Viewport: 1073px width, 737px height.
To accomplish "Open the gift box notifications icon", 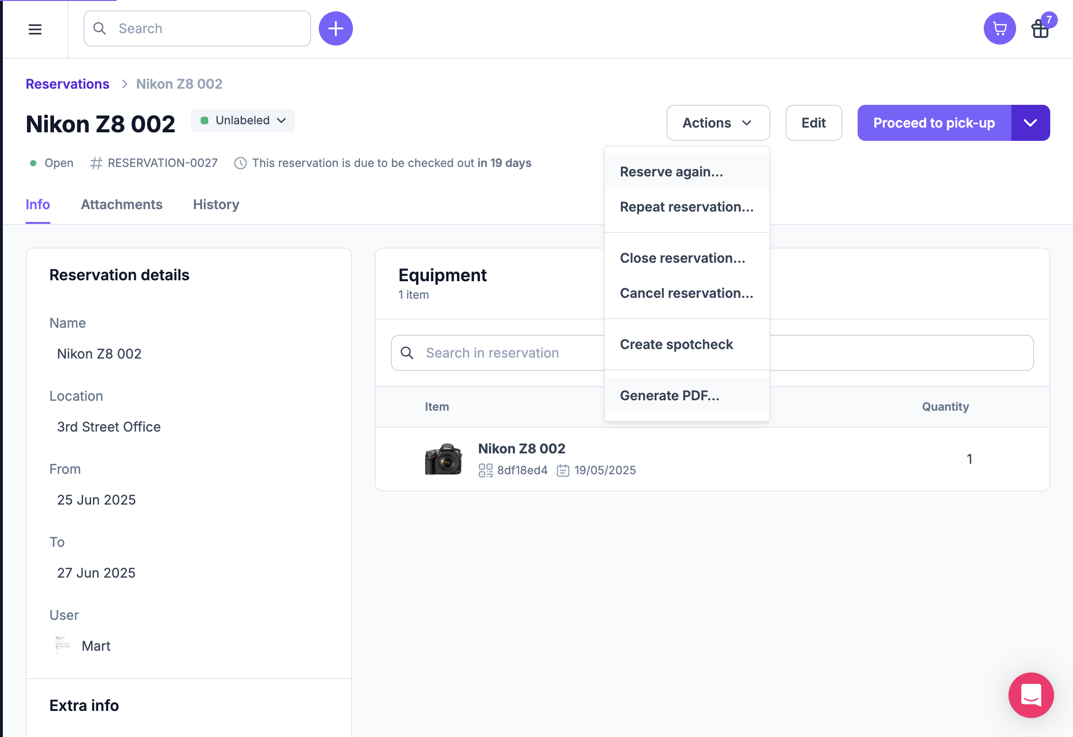I will [1040, 28].
